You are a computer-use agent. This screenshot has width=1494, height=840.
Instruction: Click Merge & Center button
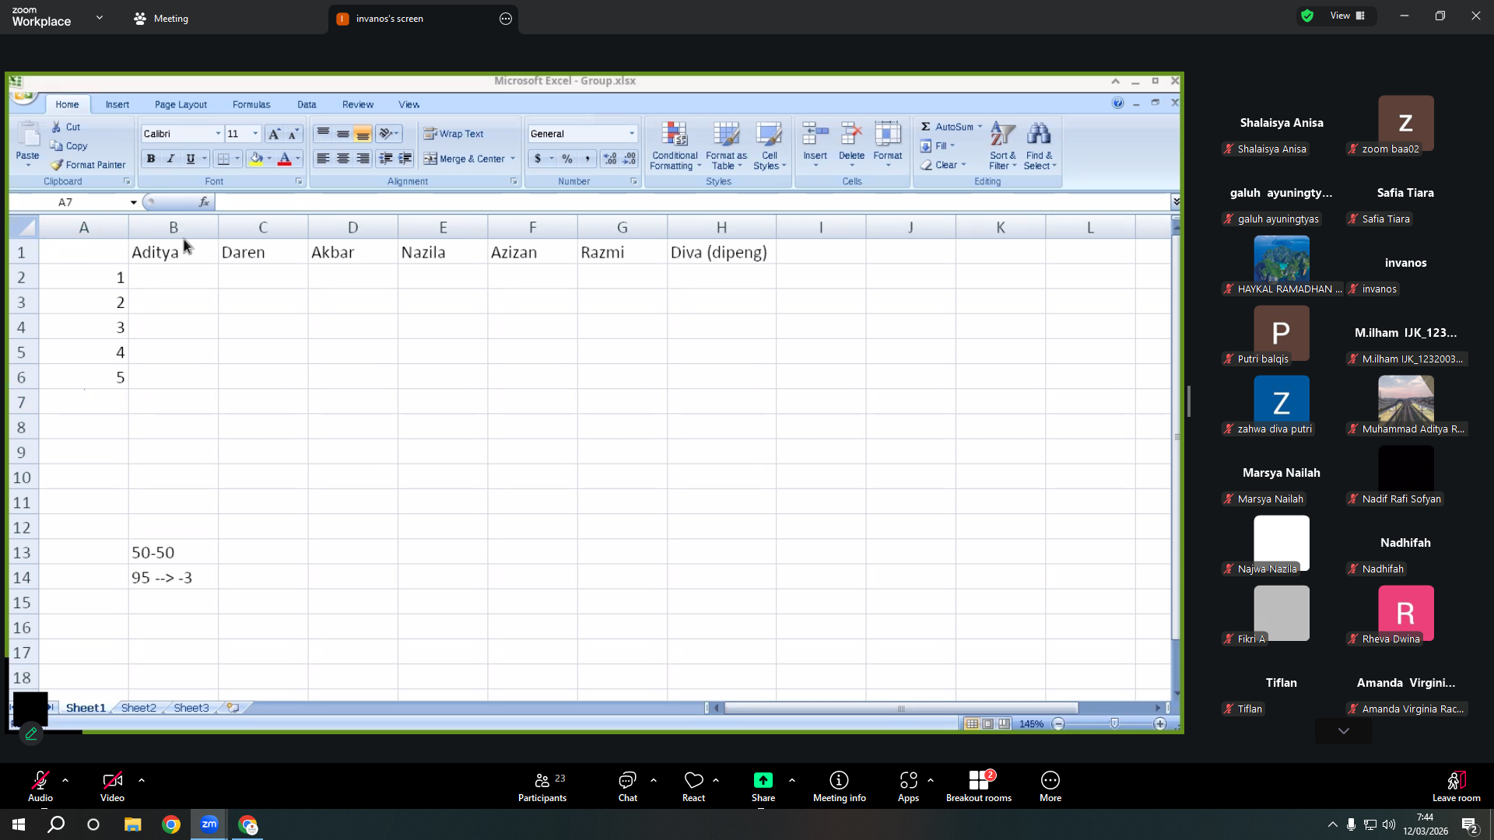tap(465, 159)
